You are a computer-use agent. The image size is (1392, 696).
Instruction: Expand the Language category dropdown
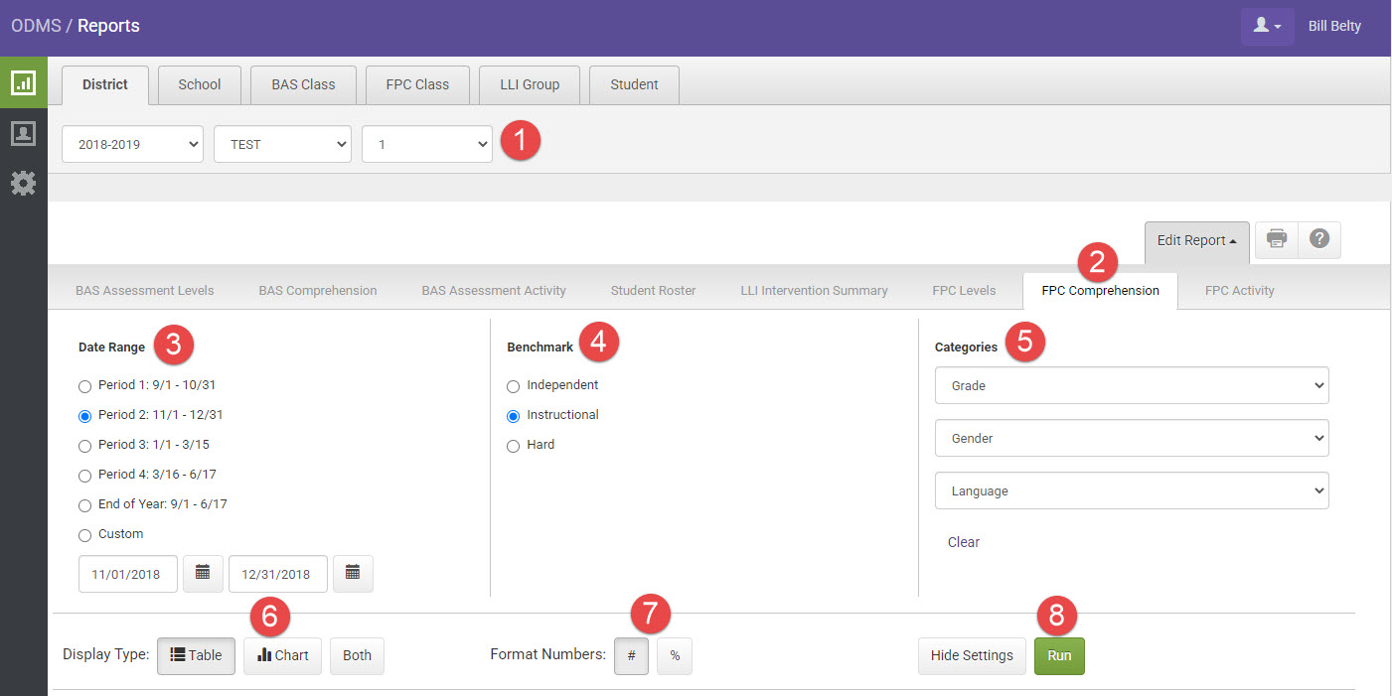pos(1132,490)
